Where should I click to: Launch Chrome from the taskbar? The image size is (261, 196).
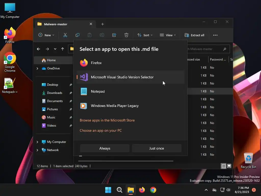coord(153,190)
